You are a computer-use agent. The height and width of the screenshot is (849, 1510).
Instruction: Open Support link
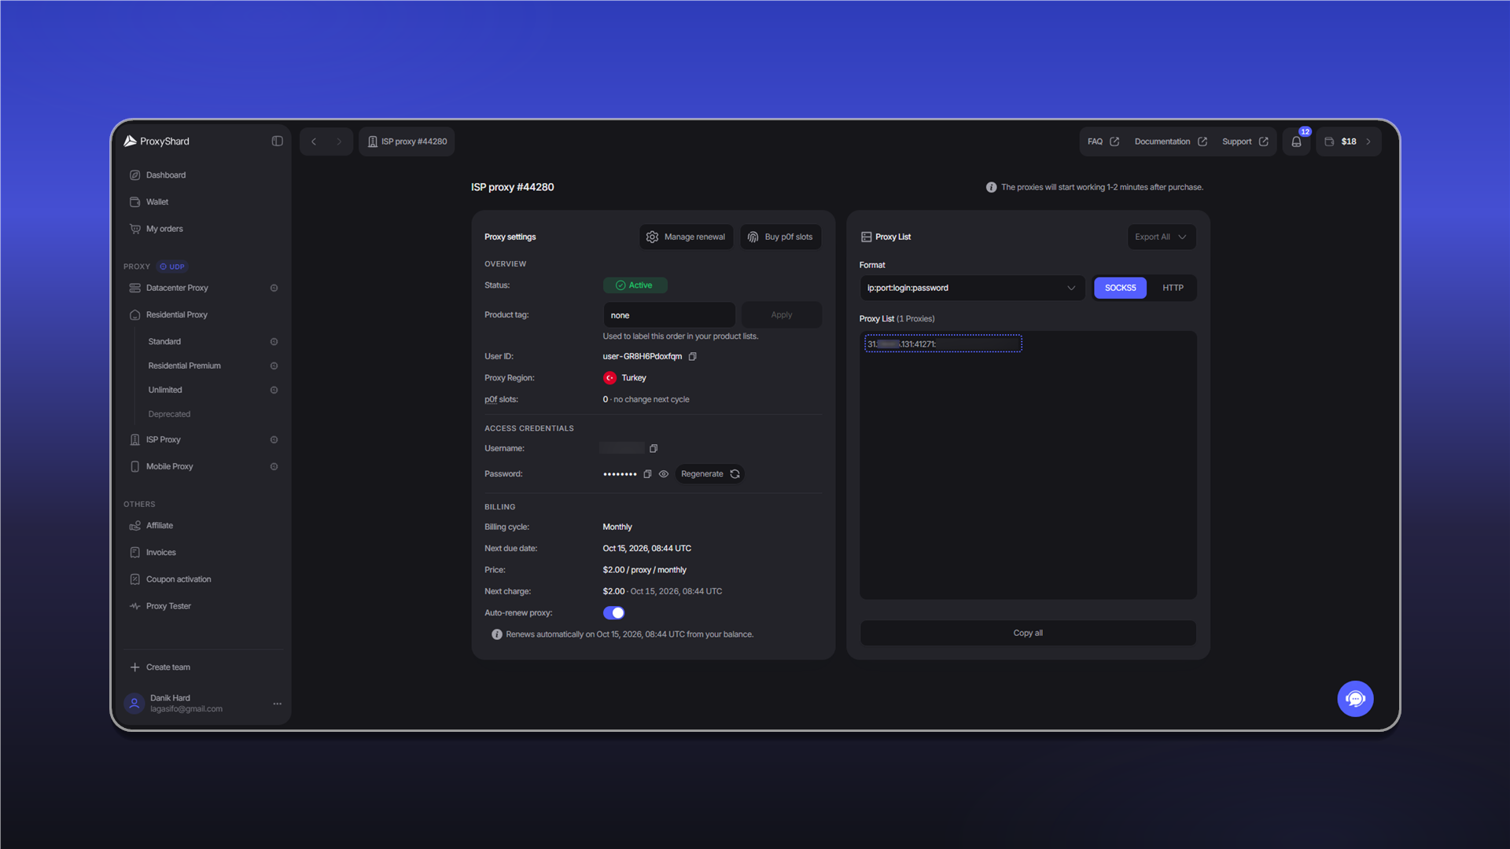[x=1245, y=141]
